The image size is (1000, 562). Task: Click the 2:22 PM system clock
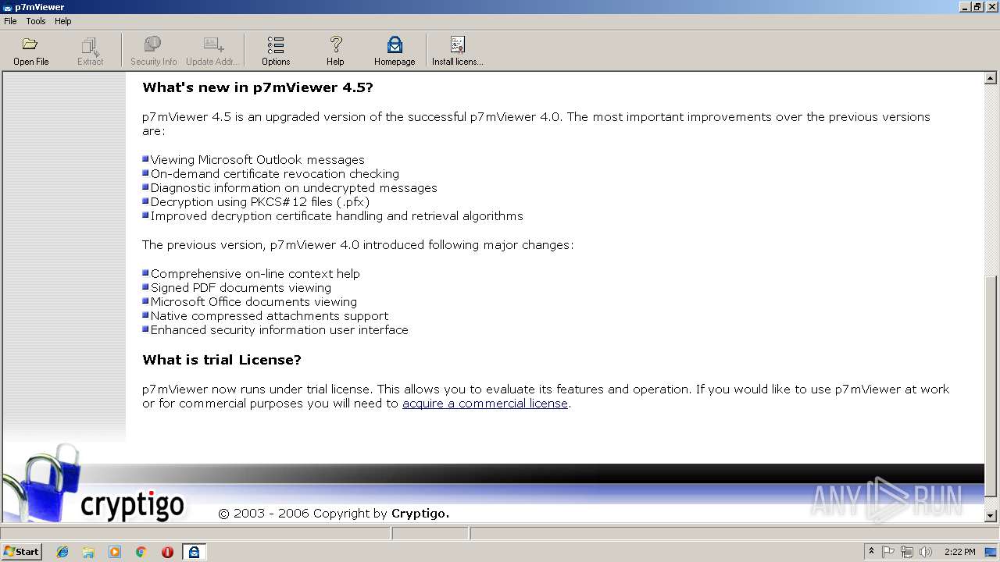click(x=959, y=552)
